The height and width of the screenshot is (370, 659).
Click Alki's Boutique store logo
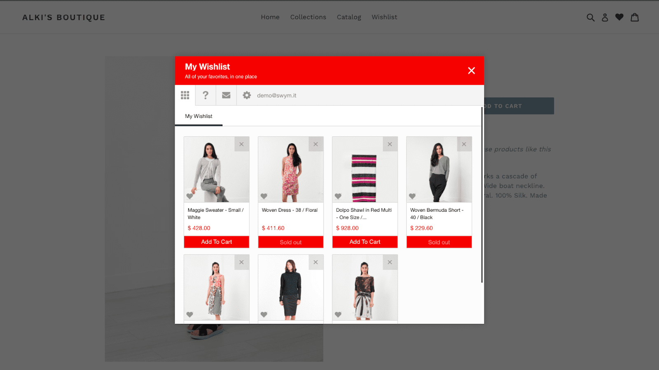(x=64, y=17)
